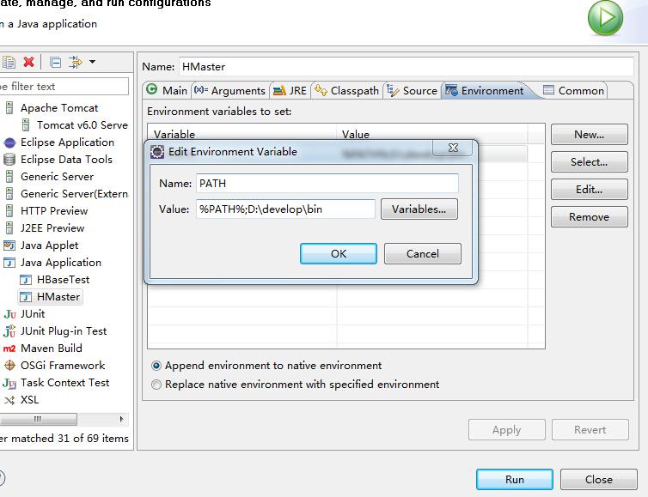Click the Close button

[x=599, y=480]
